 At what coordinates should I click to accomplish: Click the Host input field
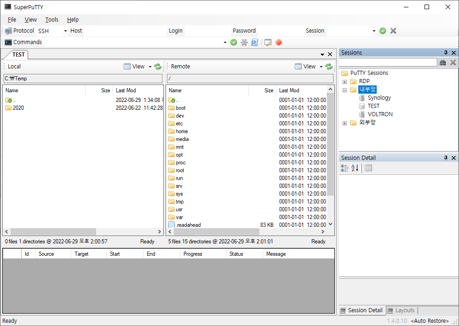click(x=125, y=31)
